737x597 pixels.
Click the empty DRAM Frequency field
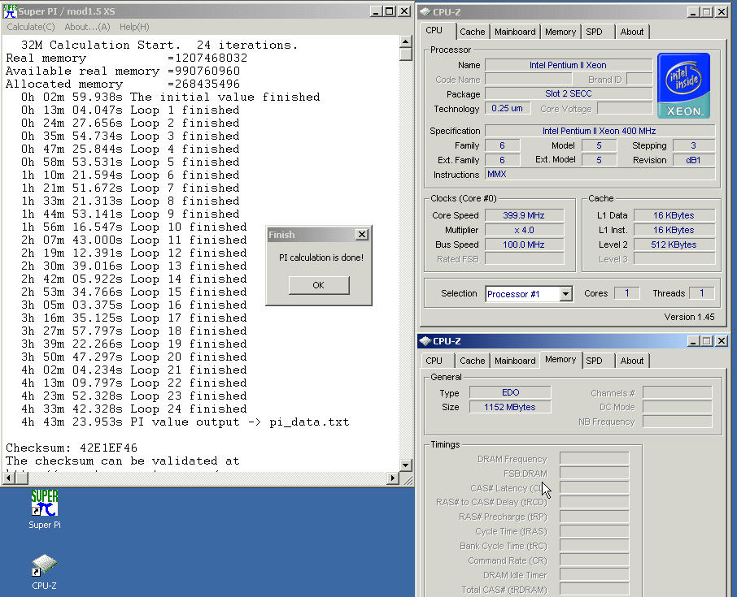[594, 459]
